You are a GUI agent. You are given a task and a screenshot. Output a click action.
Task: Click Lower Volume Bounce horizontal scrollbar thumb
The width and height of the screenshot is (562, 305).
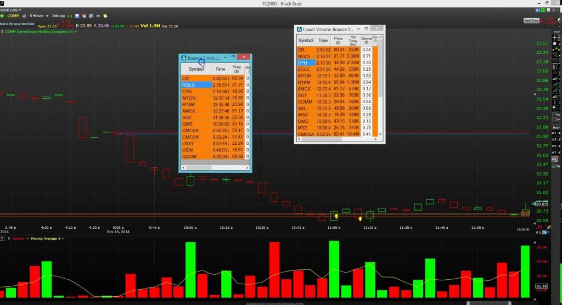[322, 139]
